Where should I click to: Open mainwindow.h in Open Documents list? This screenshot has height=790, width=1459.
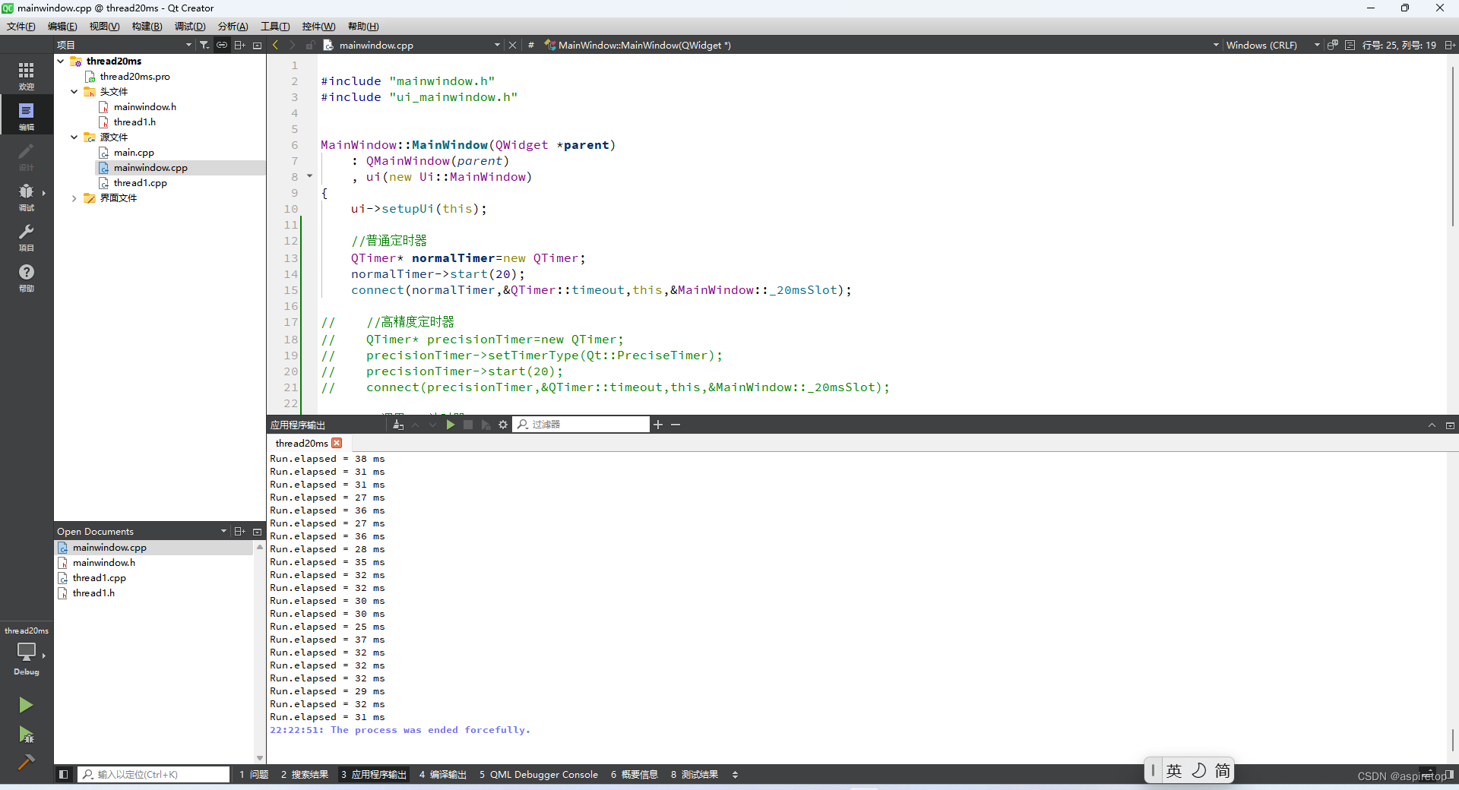click(103, 562)
